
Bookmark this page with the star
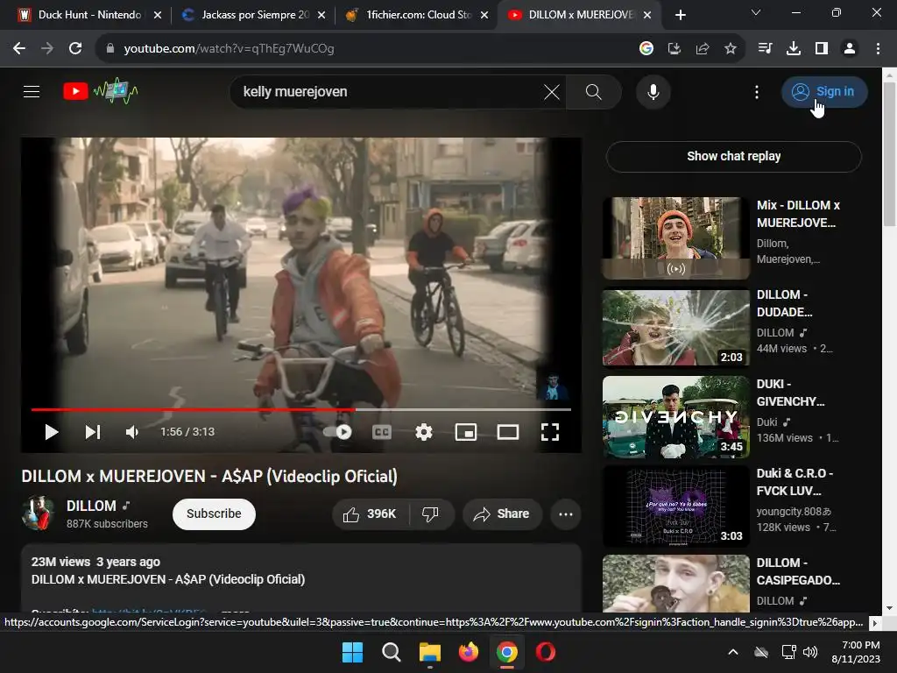[731, 49]
